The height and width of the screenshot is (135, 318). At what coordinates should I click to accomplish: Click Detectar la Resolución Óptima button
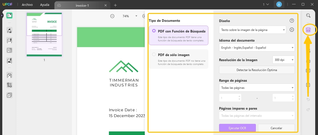click(257, 70)
